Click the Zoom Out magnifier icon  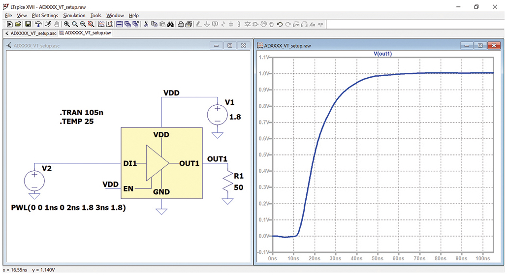[83, 24]
